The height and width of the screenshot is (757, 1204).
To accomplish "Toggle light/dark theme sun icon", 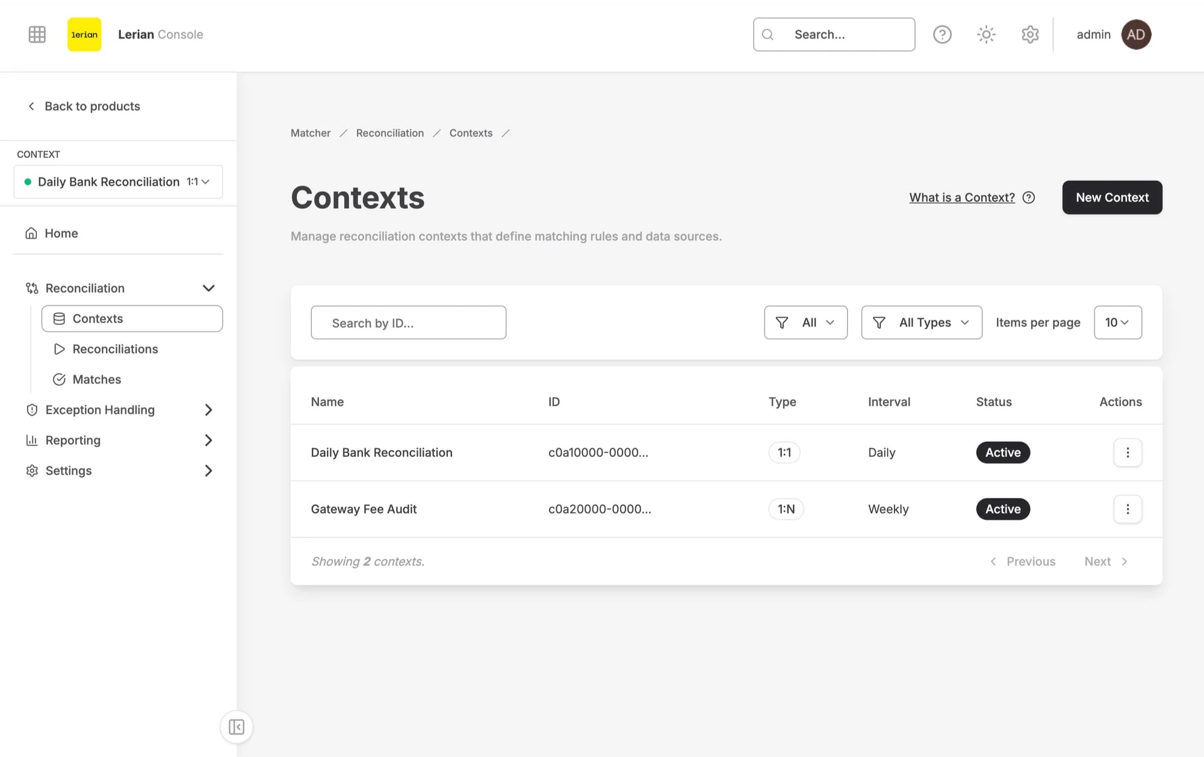I will point(986,34).
